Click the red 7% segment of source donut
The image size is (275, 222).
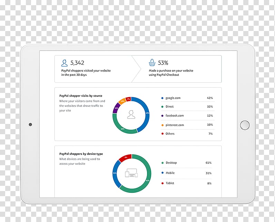(x=128, y=99)
